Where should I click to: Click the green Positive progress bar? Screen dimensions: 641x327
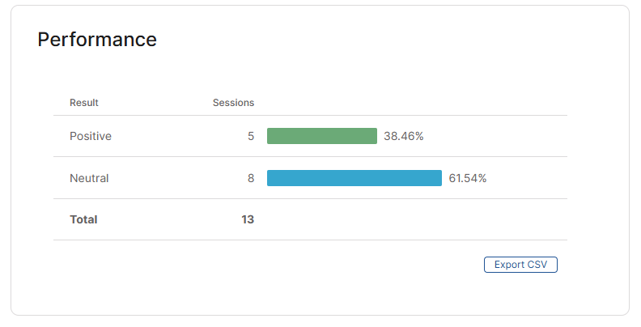(322, 136)
